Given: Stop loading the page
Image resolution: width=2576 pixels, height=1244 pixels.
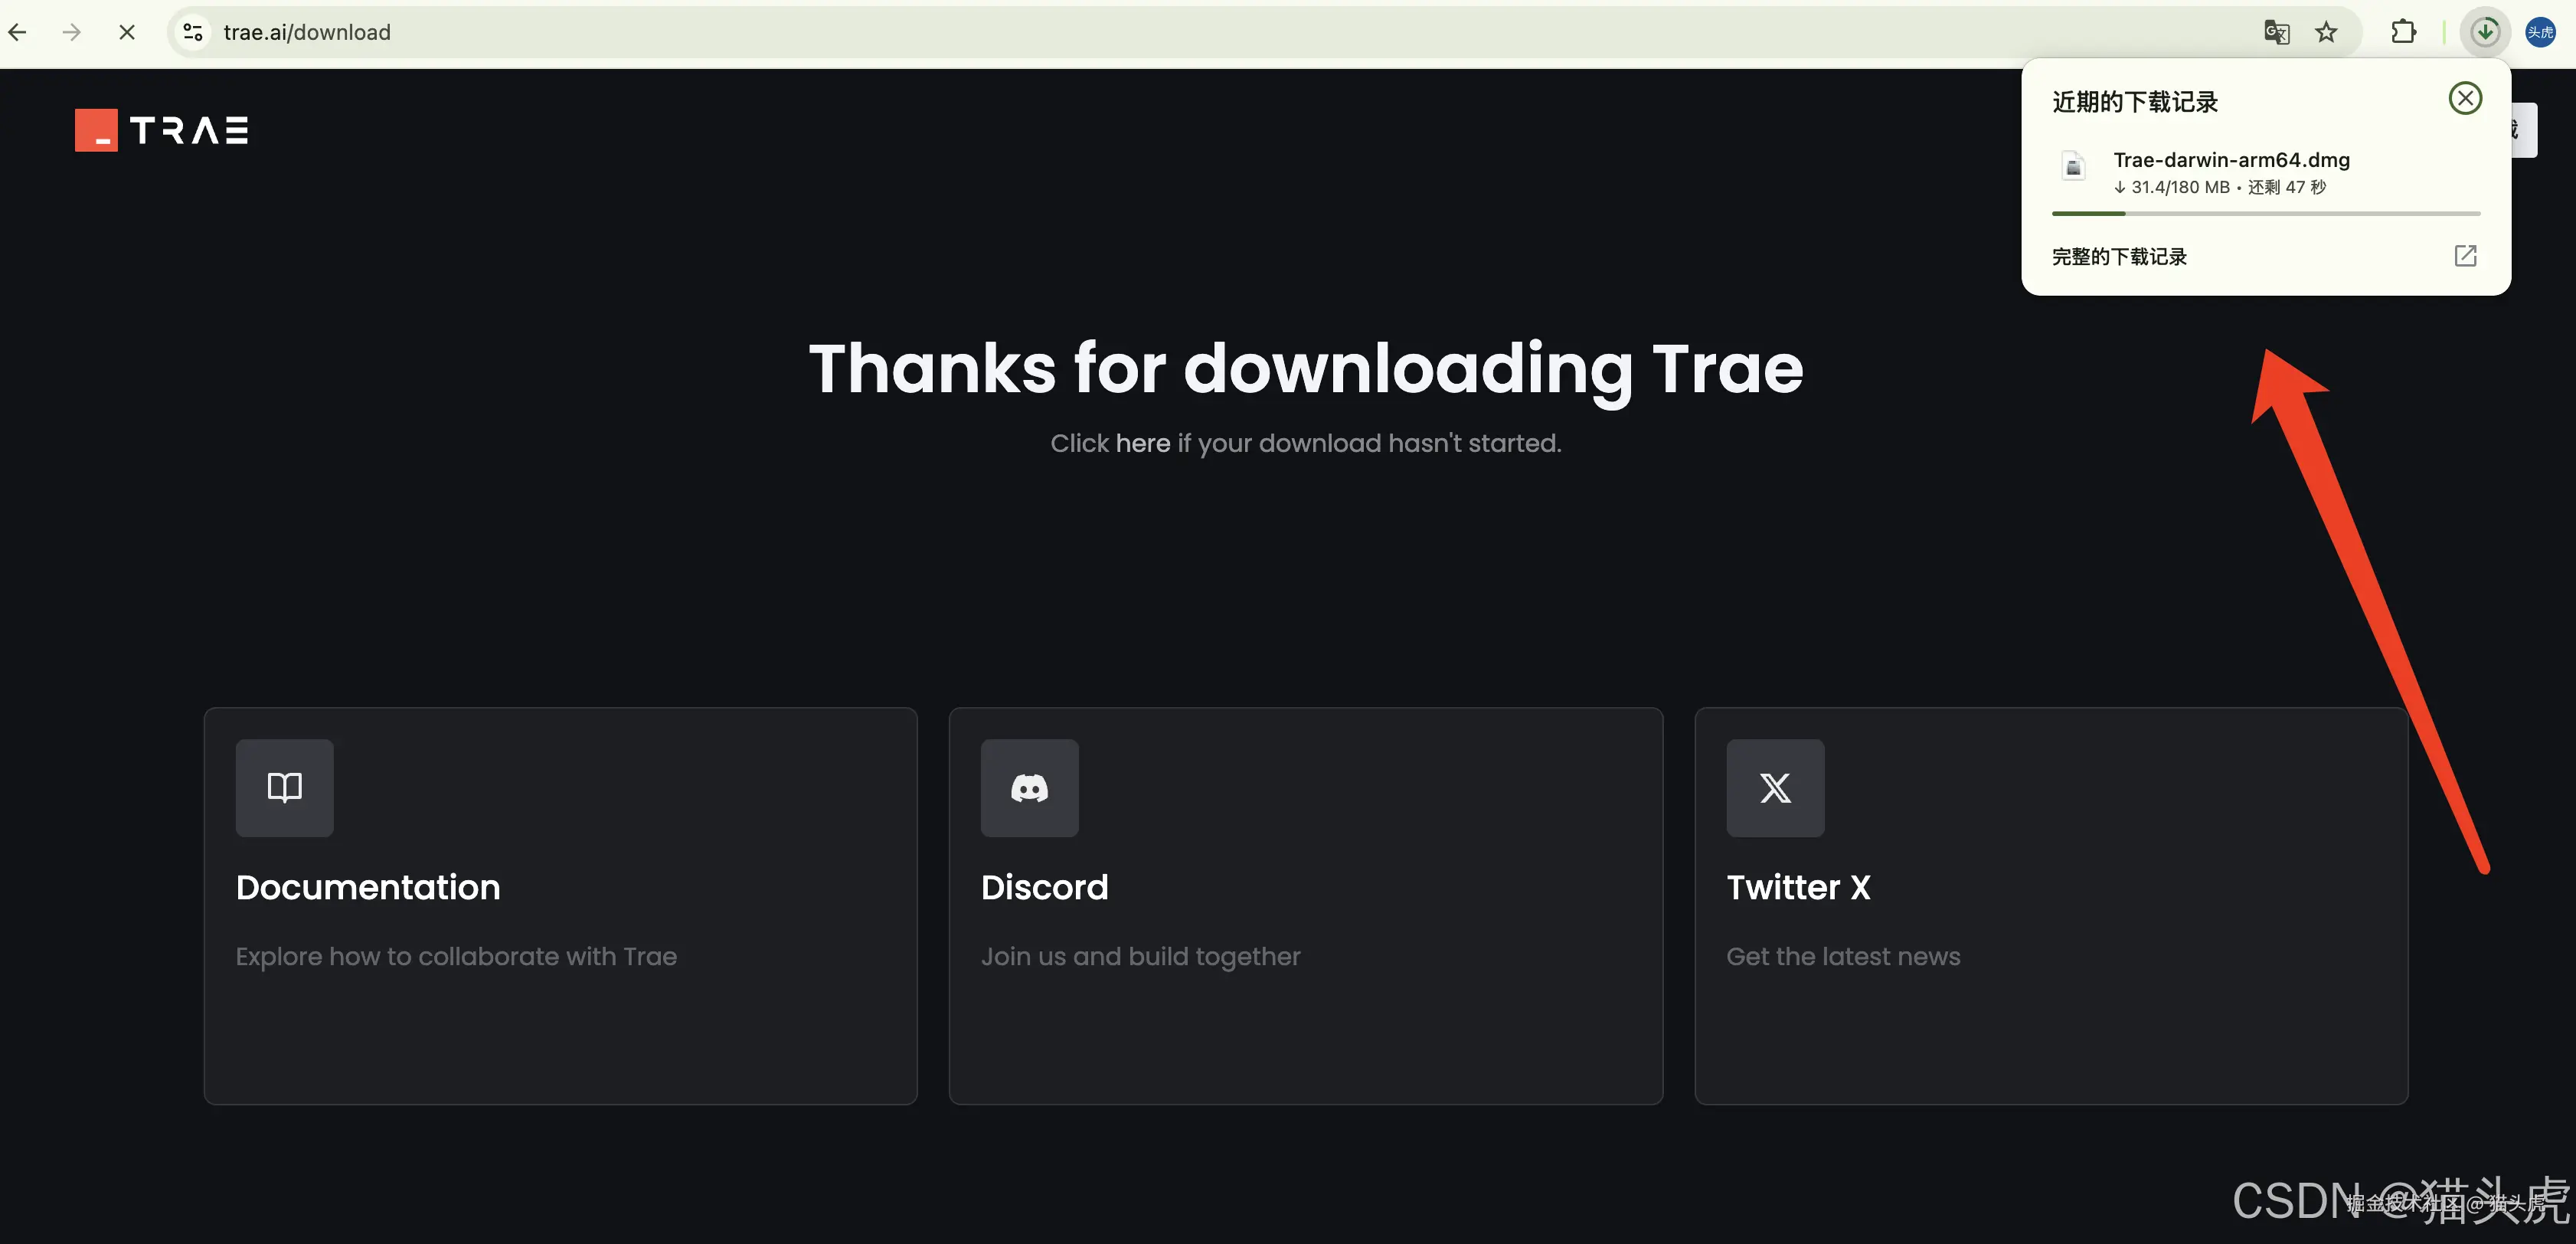Looking at the screenshot, I should 126,32.
